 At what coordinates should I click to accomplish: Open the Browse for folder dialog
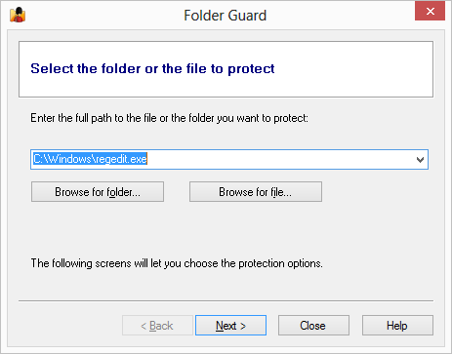(x=98, y=192)
